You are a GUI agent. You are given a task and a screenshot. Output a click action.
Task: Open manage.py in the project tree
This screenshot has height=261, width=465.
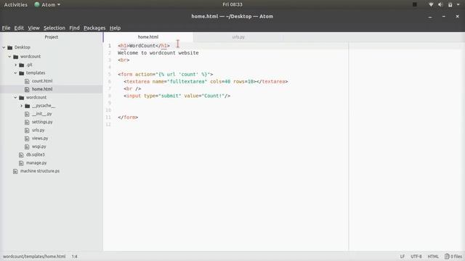click(x=36, y=162)
